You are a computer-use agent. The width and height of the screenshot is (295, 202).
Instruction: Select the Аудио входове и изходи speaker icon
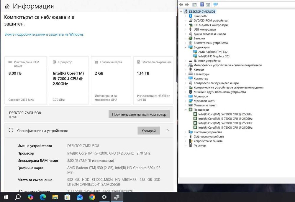[x=190, y=34]
